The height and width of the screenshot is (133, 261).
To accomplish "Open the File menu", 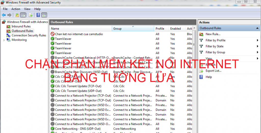I will [x=5, y=9].
